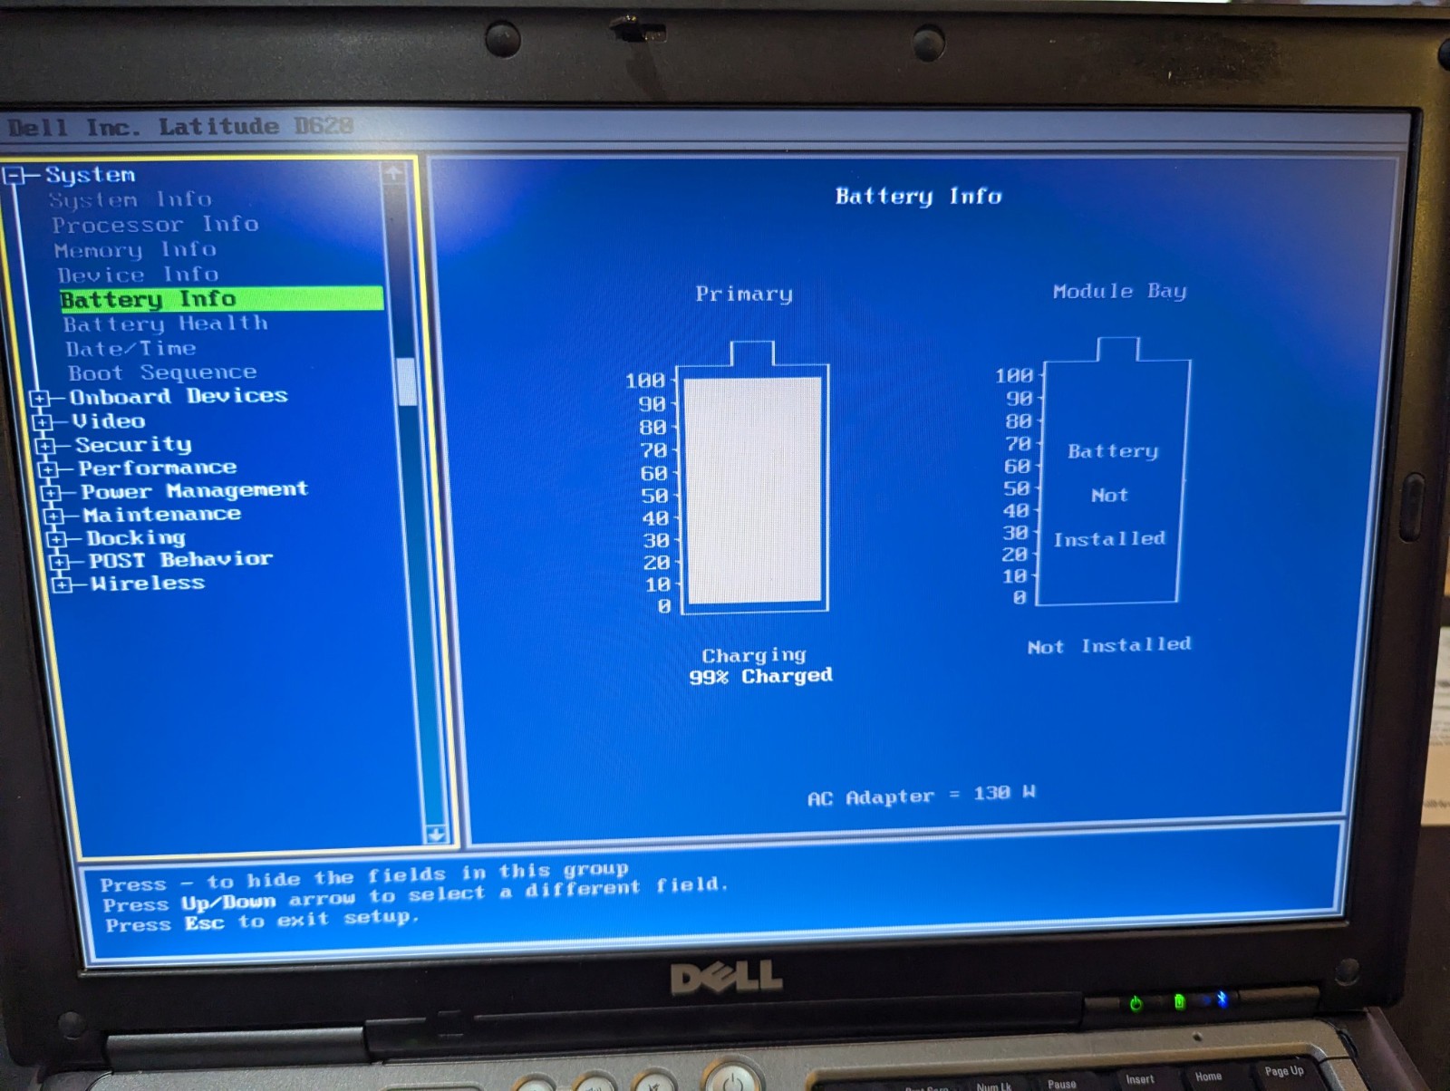The height and width of the screenshot is (1091, 1450).
Task: Select Device Info entry
Action: [x=138, y=274]
